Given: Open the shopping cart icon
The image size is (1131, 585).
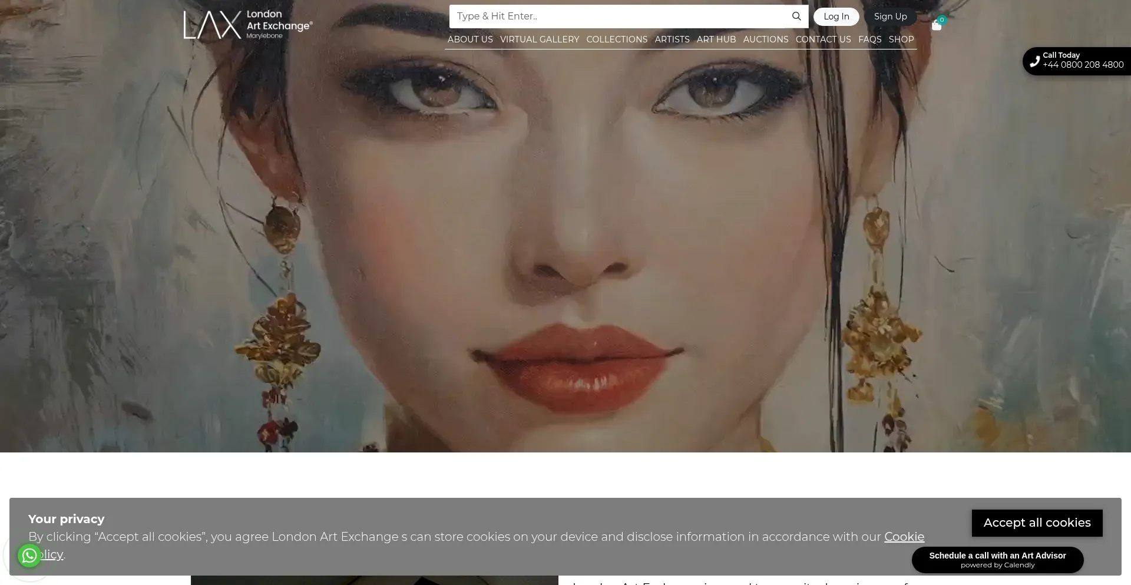Looking at the screenshot, I should (937, 25).
